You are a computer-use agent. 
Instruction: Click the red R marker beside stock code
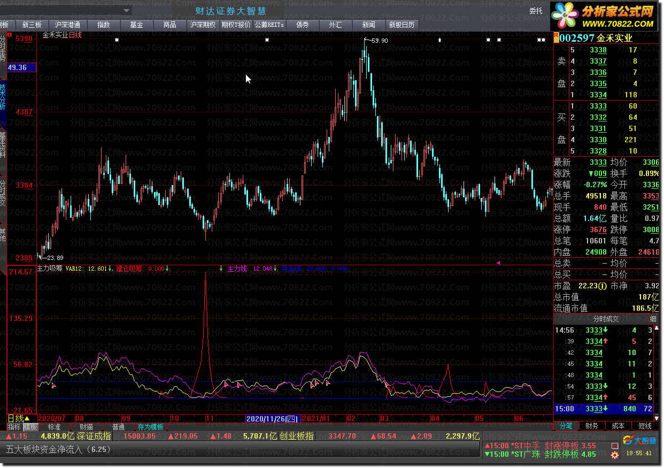tap(556, 37)
